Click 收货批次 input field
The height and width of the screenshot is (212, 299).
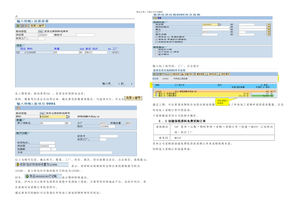48,143
